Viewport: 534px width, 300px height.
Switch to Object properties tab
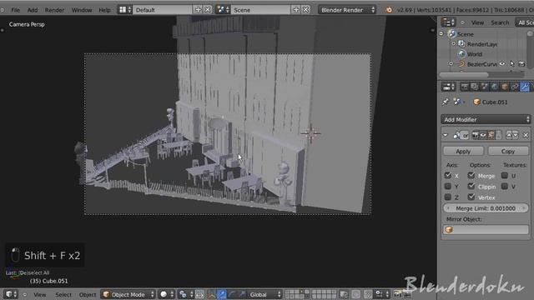505,87
